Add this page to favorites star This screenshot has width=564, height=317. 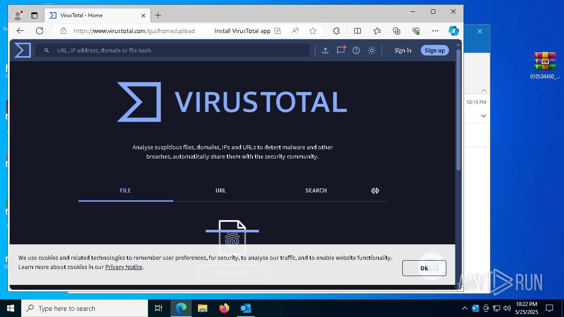point(313,31)
